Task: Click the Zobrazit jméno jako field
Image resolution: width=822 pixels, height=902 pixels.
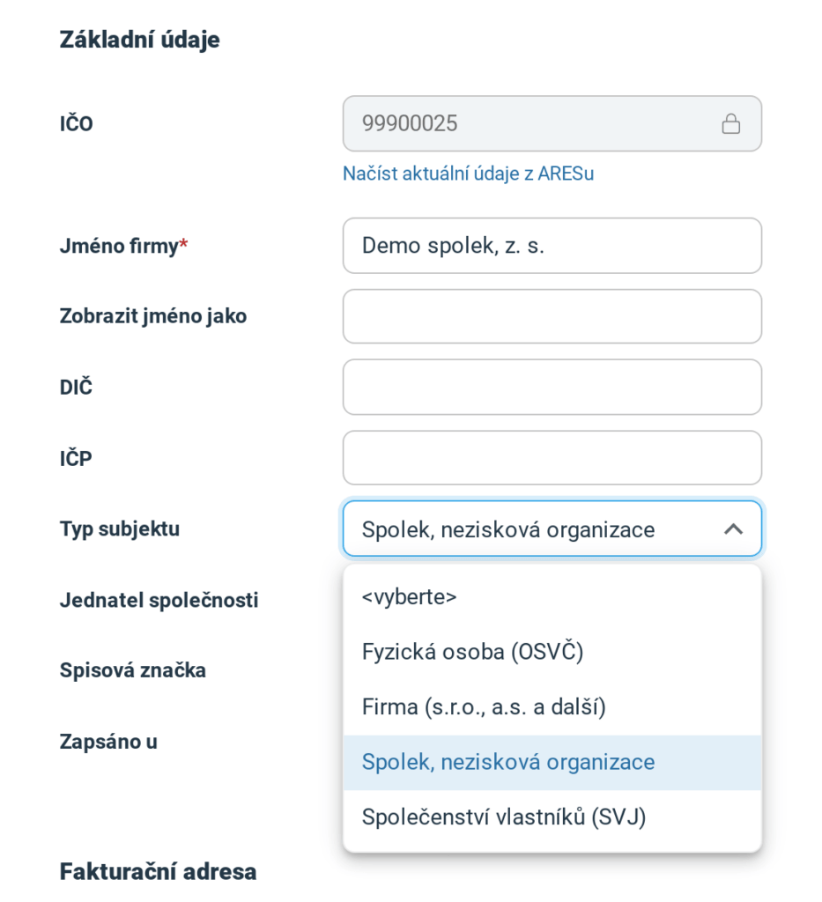Action: [x=552, y=316]
